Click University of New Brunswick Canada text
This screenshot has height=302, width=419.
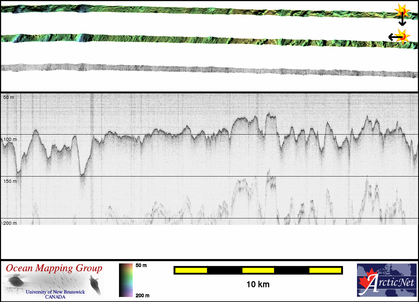click(x=55, y=294)
